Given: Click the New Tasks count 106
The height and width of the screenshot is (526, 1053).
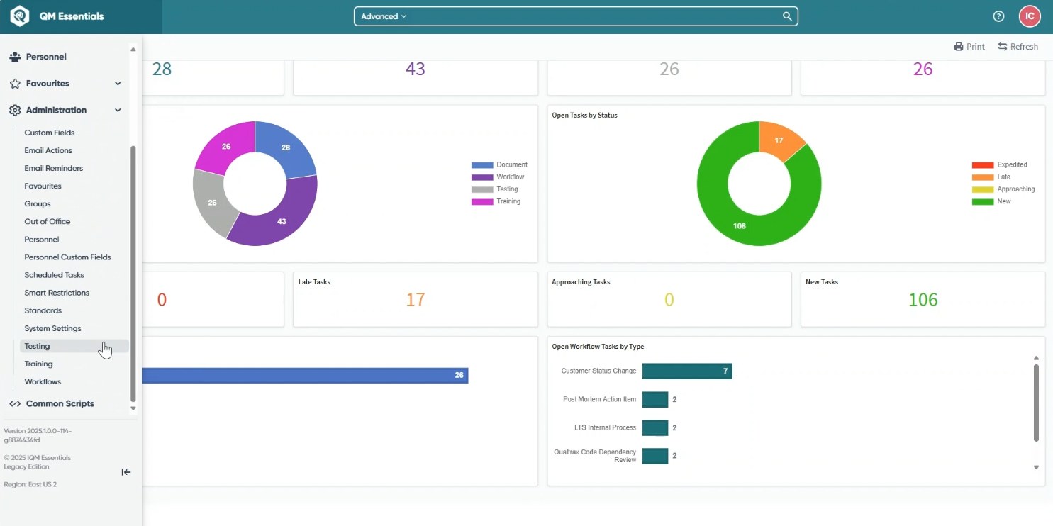Looking at the screenshot, I should [923, 300].
